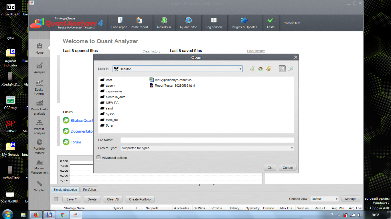The image size is (391, 219).
Task: Open the Results in currency settings
Action: point(164,23)
